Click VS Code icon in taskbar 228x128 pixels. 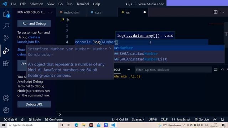[113, 125]
